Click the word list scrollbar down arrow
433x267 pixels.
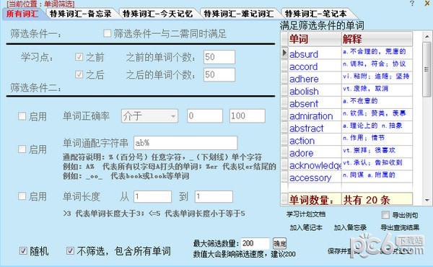[x=427, y=200]
